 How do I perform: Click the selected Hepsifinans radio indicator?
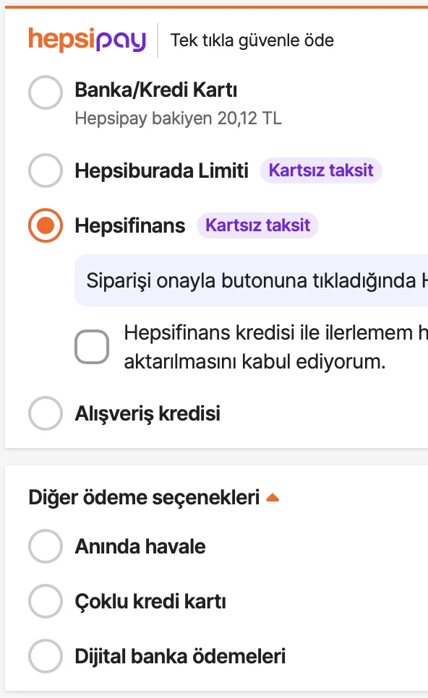click(x=45, y=225)
